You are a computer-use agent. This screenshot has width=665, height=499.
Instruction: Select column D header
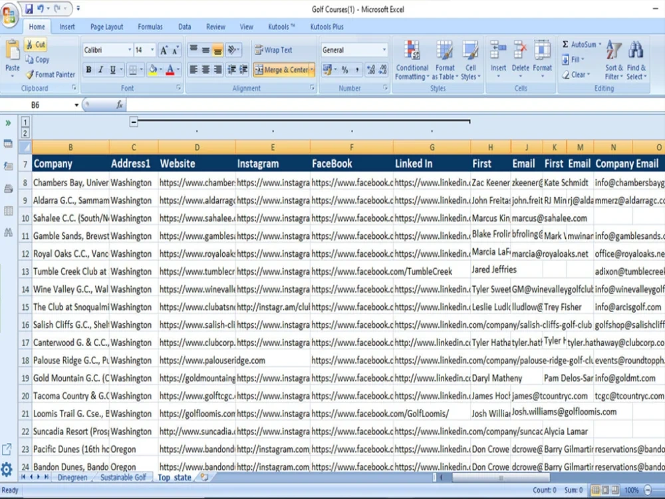coord(197,147)
